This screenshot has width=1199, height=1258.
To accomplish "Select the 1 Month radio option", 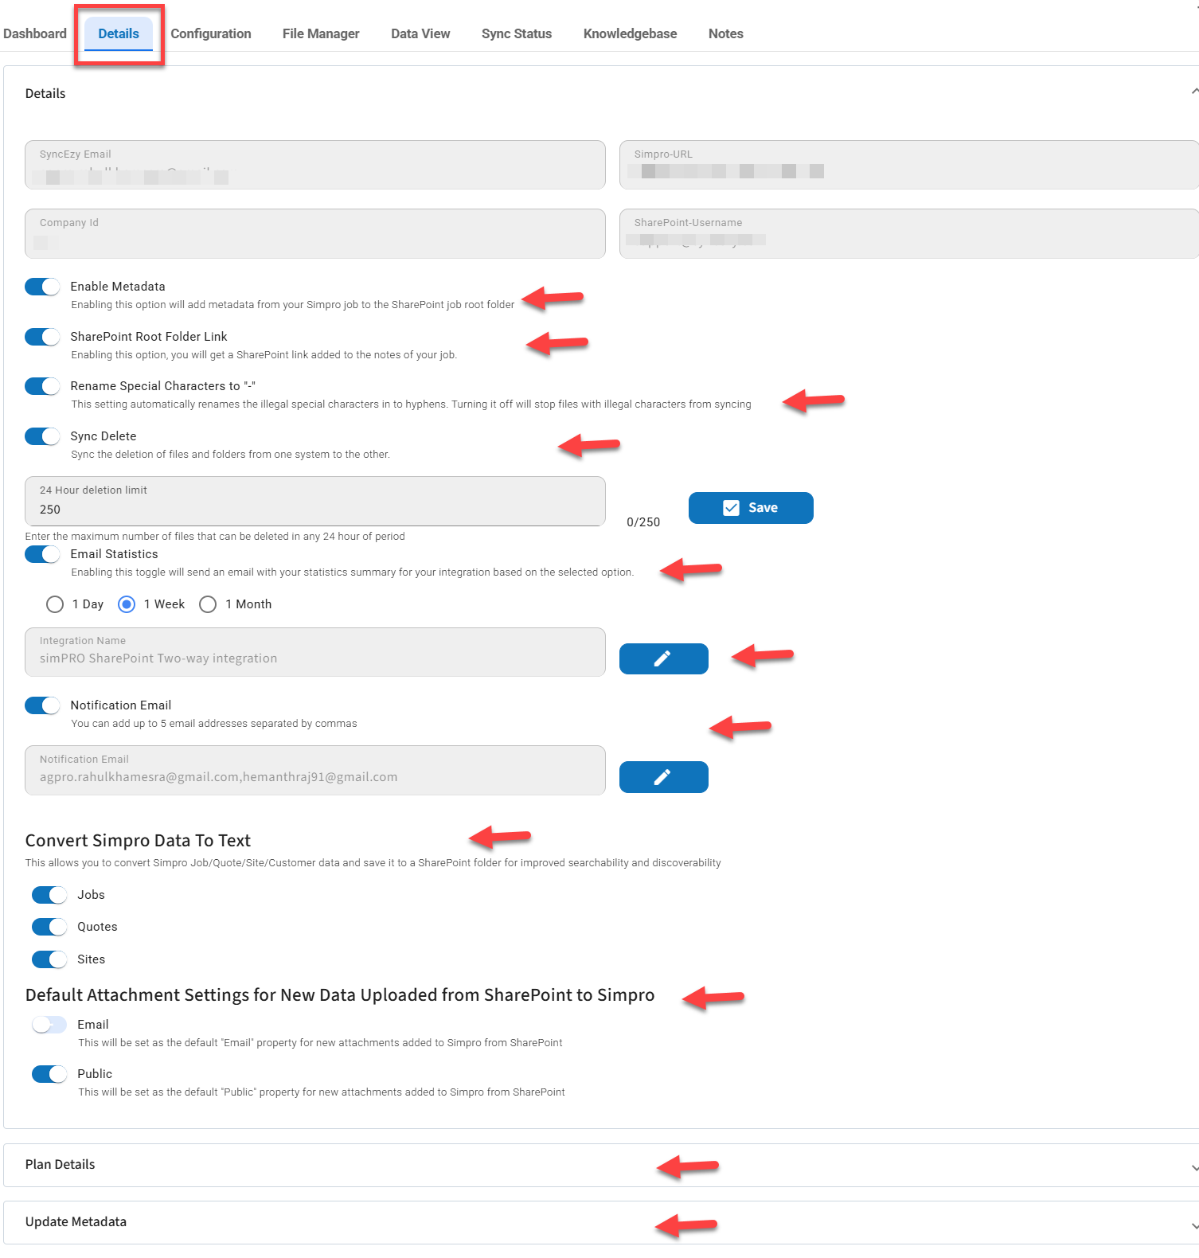I will tap(208, 604).
